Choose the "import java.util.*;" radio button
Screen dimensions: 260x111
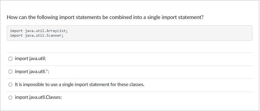coord(10,72)
